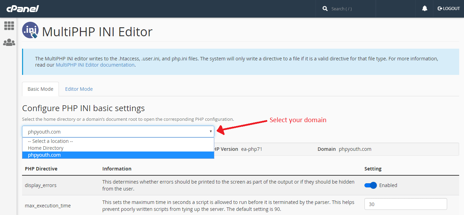The height and width of the screenshot is (215, 464).
Task: Open the applications grid icon in sidebar
Action: (x=9, y=26)
